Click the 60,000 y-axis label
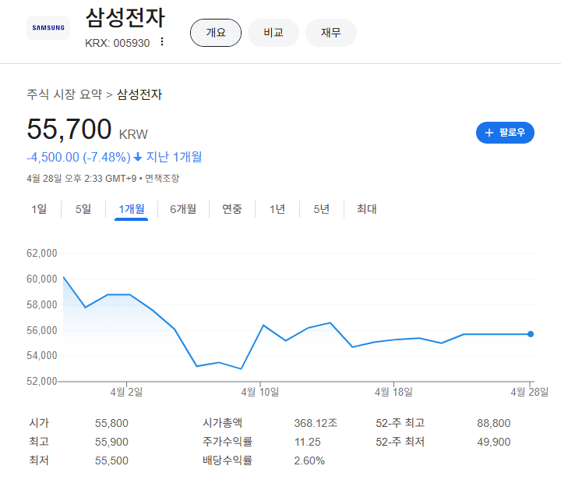Image resolution: width=561 pixels, height=480 pixels. 42,279
